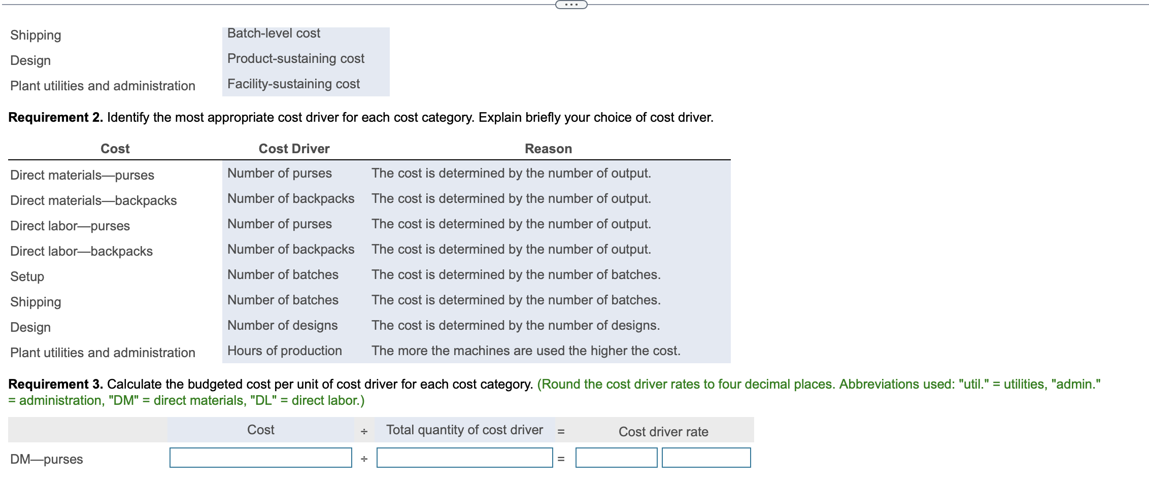Select Number of backpacks for Direct labor—backpacks
1149x486 pixels.
point(291,250)
